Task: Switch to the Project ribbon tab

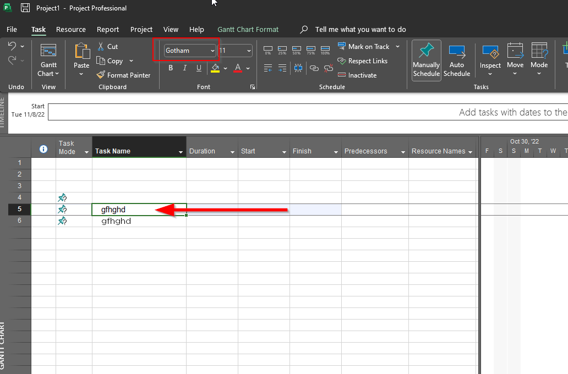Action: pos(141,29)
